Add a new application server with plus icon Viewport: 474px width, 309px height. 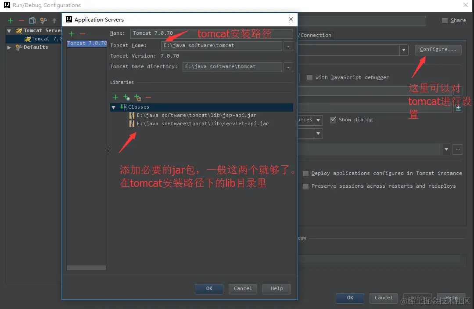click(x=71, y=33)
